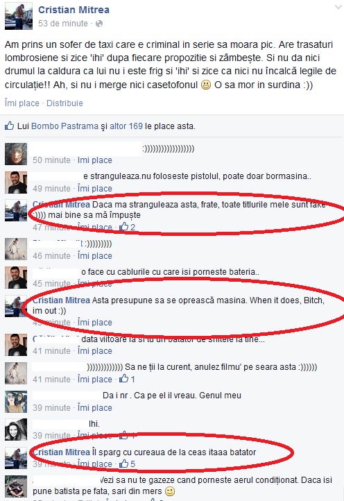Click the '53 de minute' post timestamp

click(x=63, y=24)
